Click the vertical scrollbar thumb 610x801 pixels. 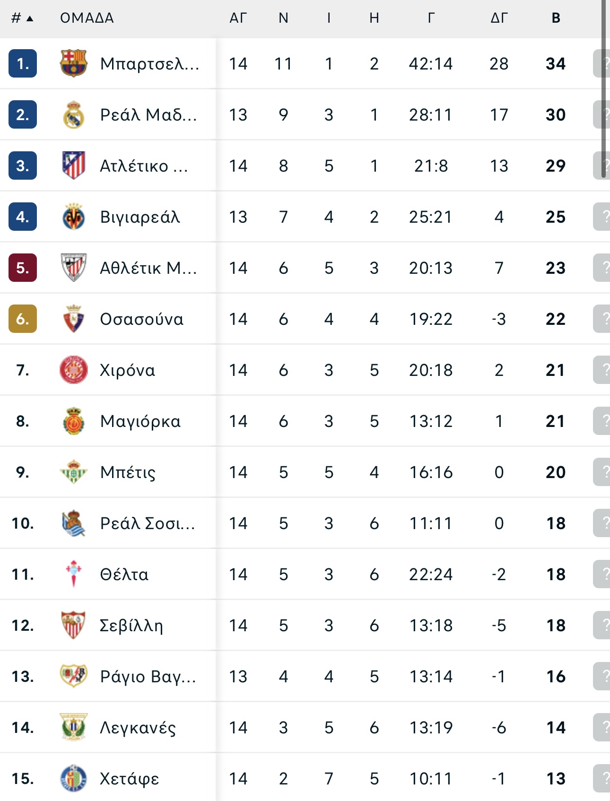[603, 89]
